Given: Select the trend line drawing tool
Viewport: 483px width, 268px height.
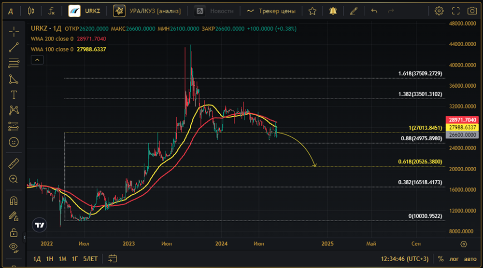Looking at the screenshot, I should 14,47.
